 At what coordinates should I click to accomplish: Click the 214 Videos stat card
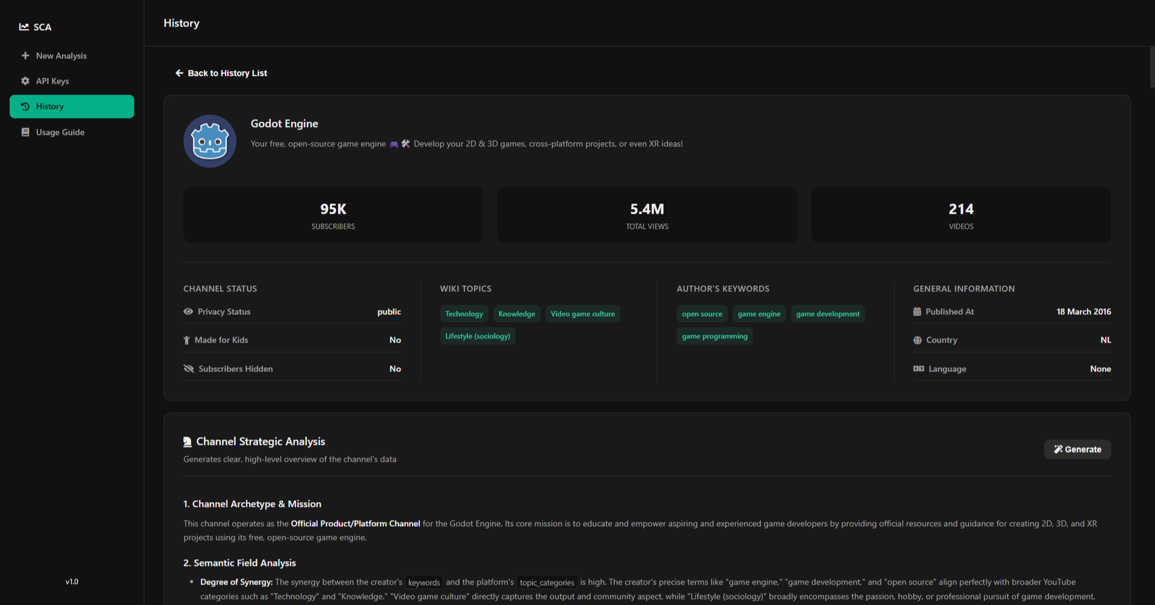tap(961, 215)
